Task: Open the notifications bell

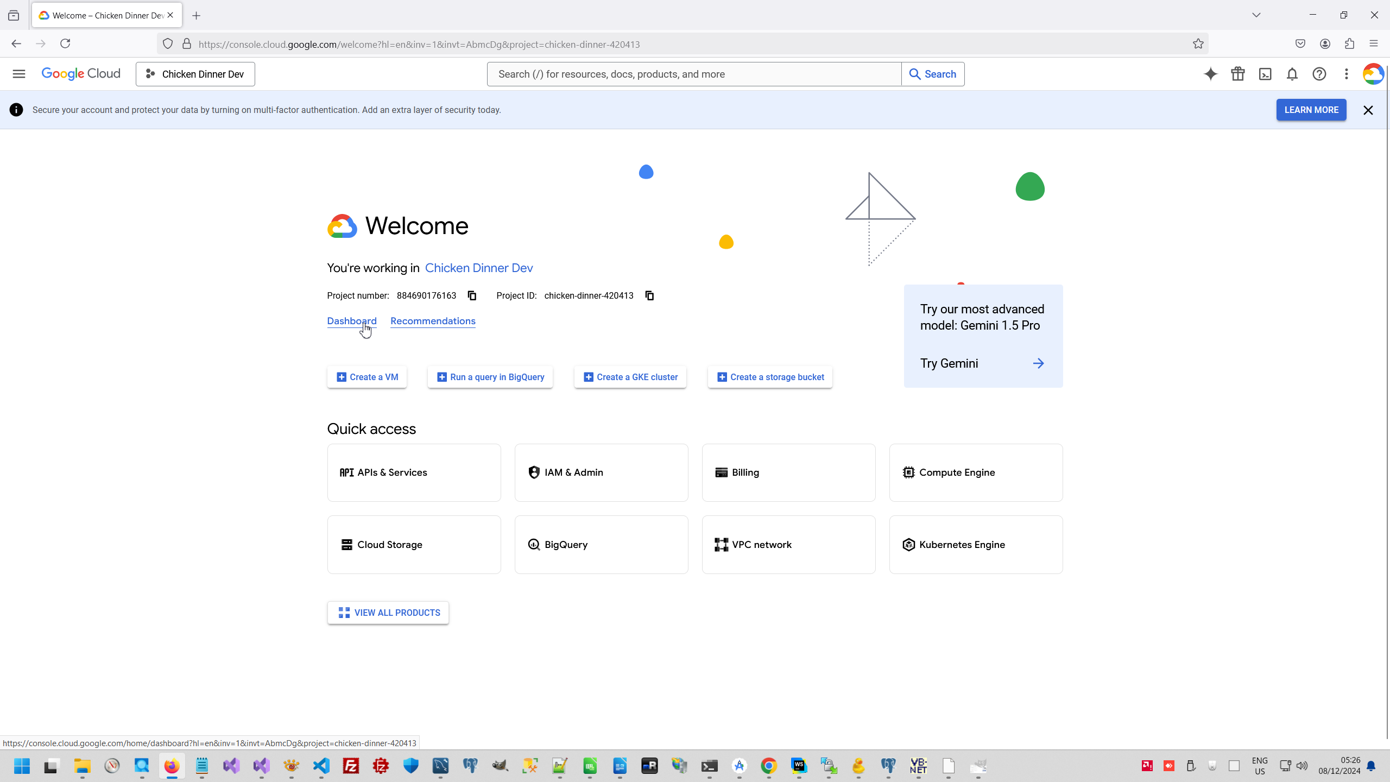Action: 1292,74
